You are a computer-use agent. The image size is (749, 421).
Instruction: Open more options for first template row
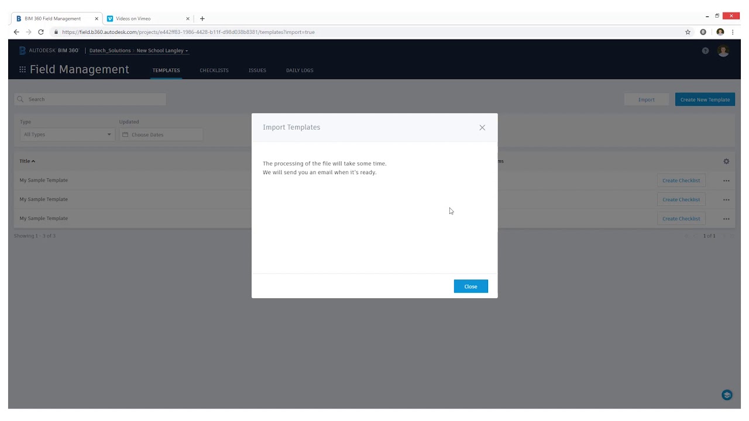coord(726,181)
